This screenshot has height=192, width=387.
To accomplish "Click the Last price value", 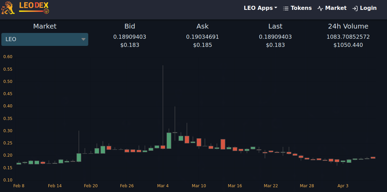I will coord(276,37).
